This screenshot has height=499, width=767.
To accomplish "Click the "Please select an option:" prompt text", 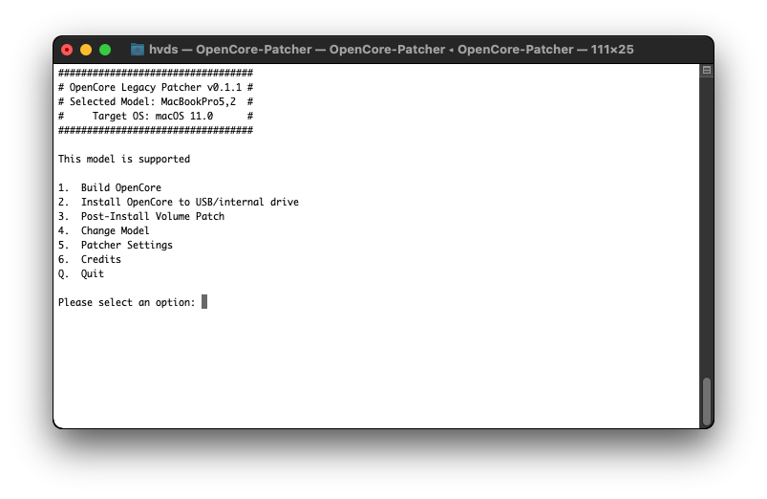I will [126, 302].
